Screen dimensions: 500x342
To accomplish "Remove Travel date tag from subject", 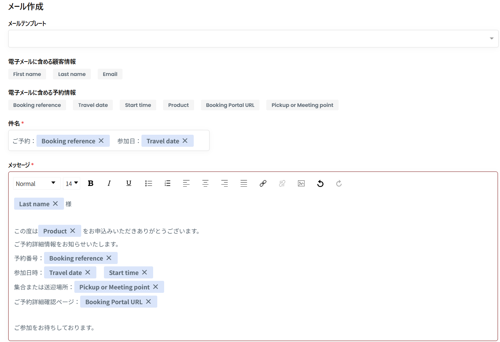I will coord(185,141).
